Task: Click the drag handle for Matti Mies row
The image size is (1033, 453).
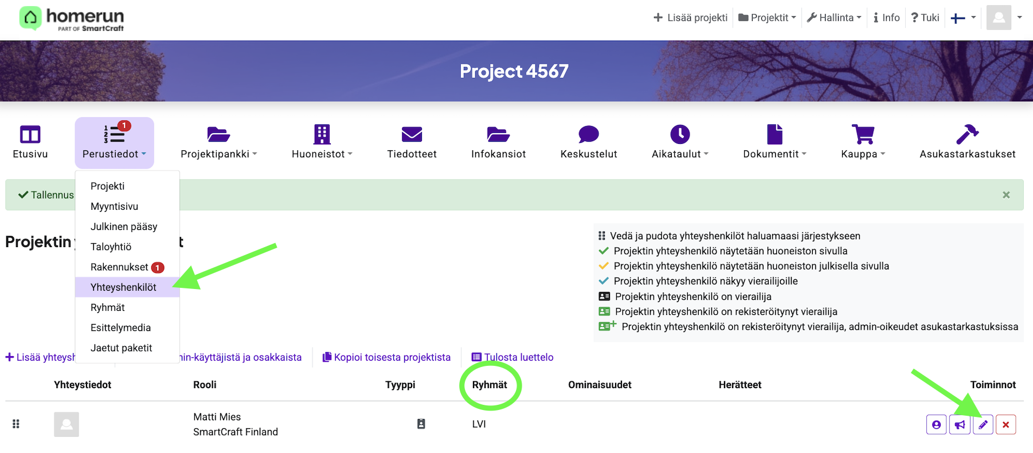Action: (x=16, y=424)
